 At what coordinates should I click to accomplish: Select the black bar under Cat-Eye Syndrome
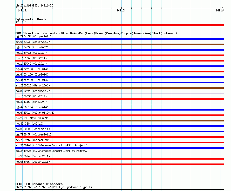(x=119, y=189)
